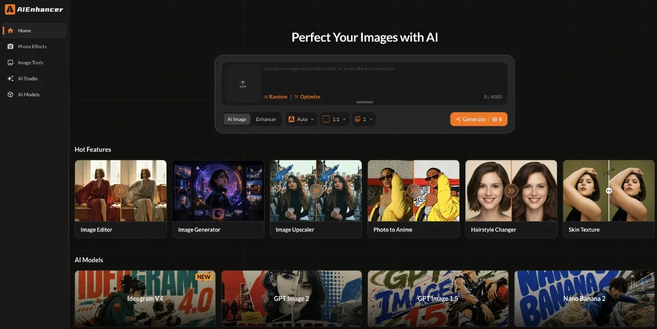Click the prompt box resize handle bar
This screenshot has width=657, height=329.
(365, 102)
